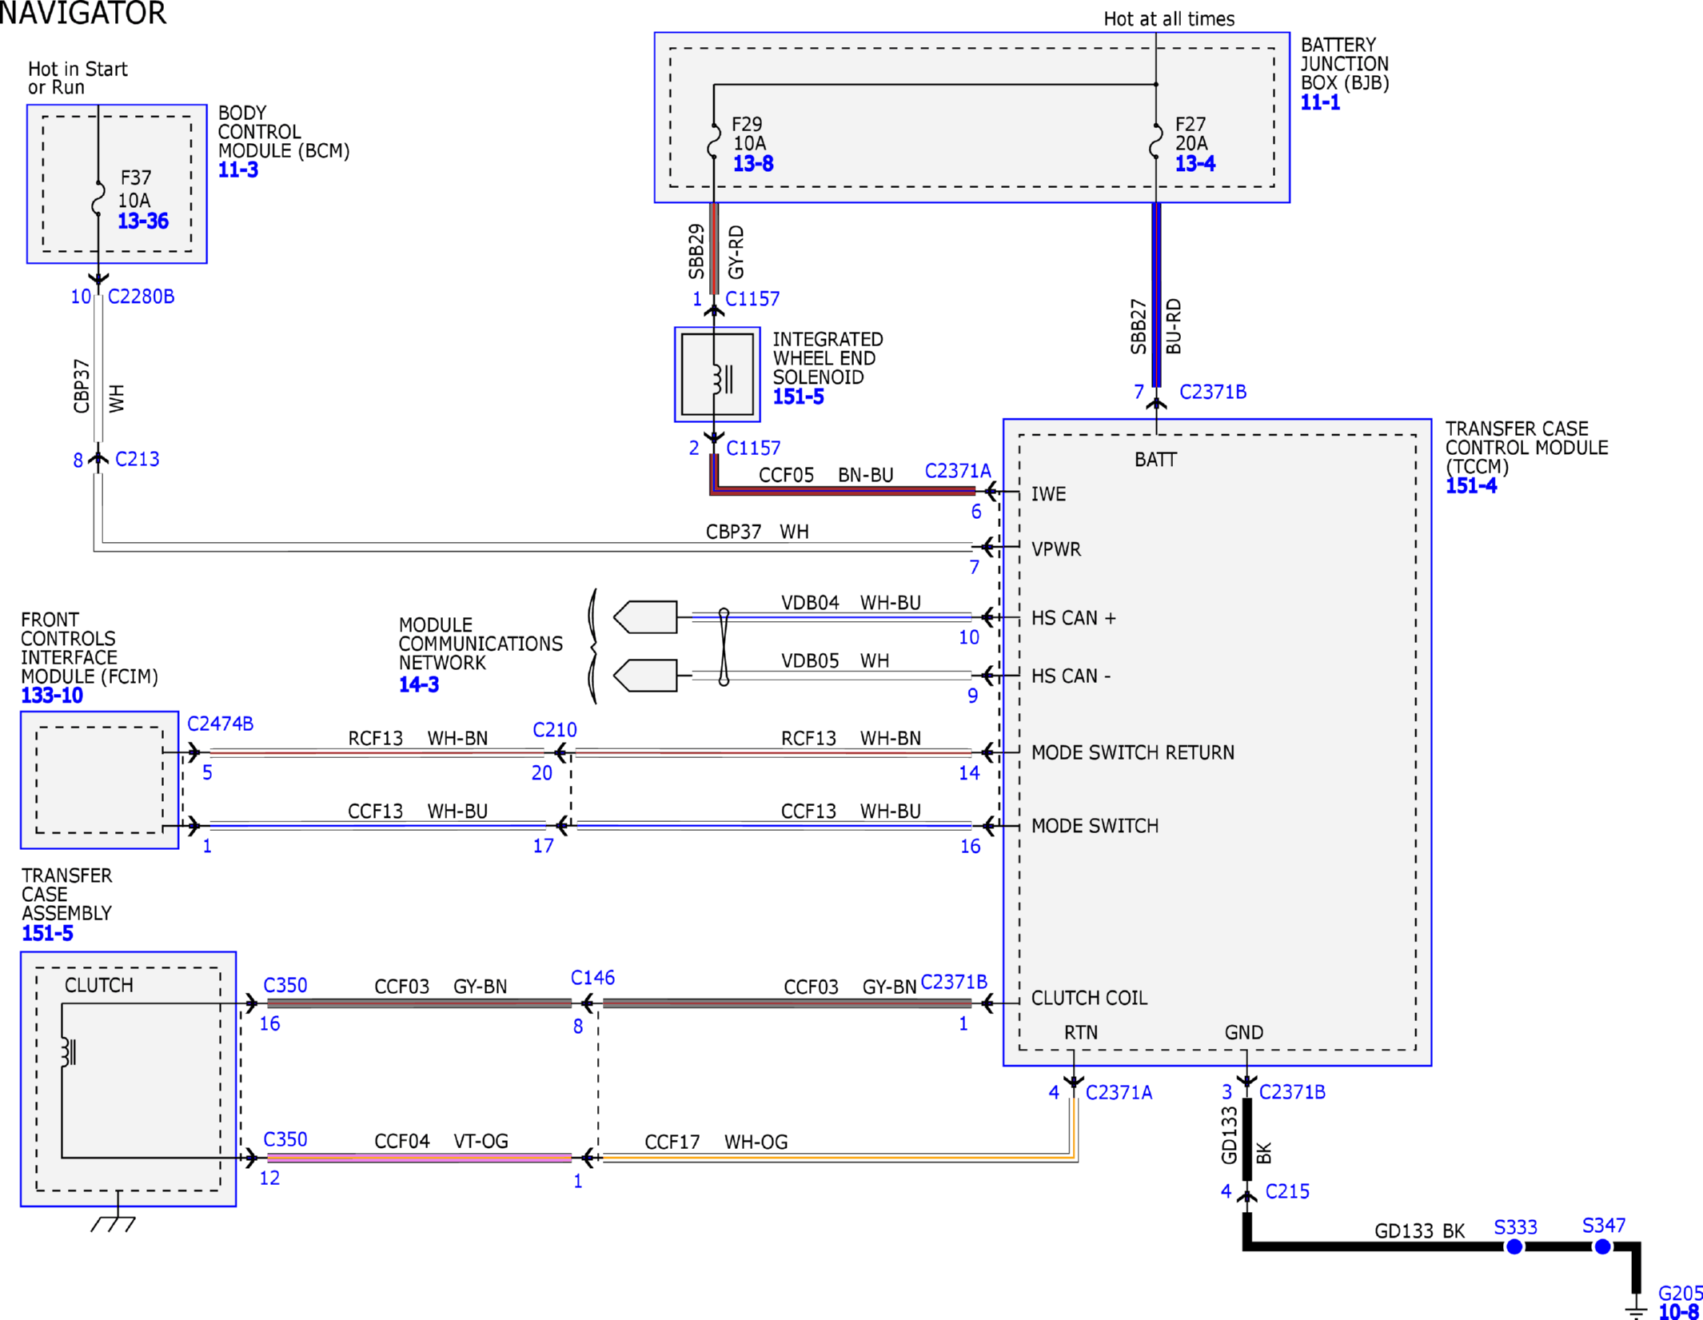Click the F37 fuse symbol in the BCM
The height and width of the screenshot is (1320, 1703).
click(98, 198)
